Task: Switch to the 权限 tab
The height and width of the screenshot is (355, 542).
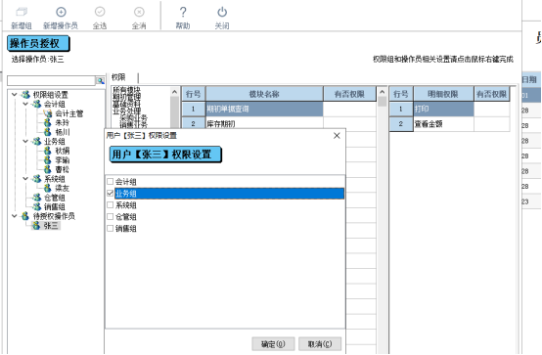Action: [x=118, y=77]
